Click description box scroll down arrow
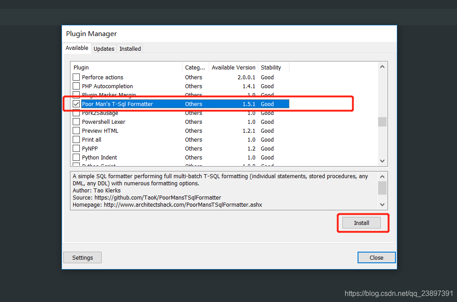The width and height of the screenshot is (457, 302). coord(383,205)
